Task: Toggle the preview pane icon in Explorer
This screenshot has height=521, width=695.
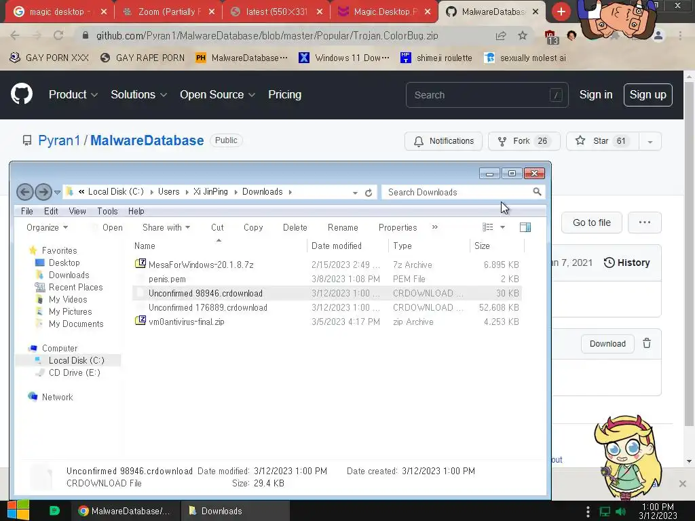Action: point(525,227)
